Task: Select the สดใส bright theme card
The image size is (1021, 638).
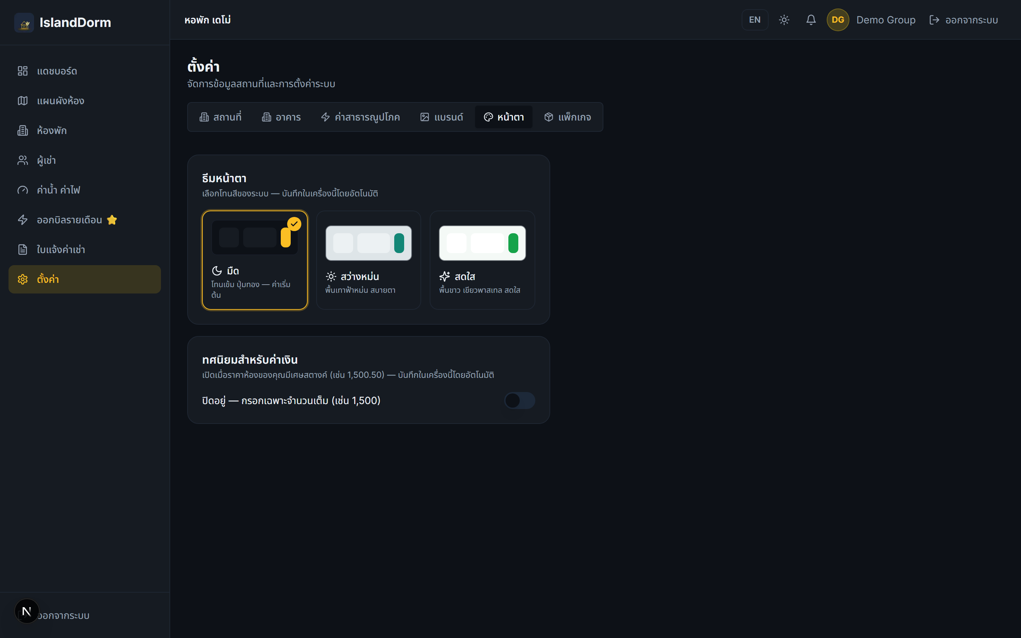Action: (482, 260)
